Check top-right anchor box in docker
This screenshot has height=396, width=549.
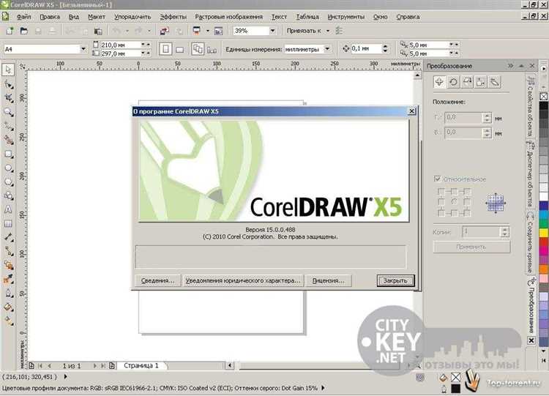click(x=467, y=192)
